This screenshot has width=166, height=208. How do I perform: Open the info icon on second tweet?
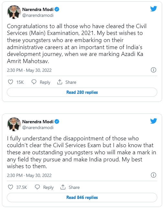tap(153, 175)
